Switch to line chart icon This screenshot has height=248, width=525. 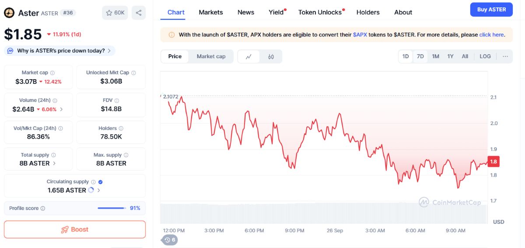click(248, 56)
